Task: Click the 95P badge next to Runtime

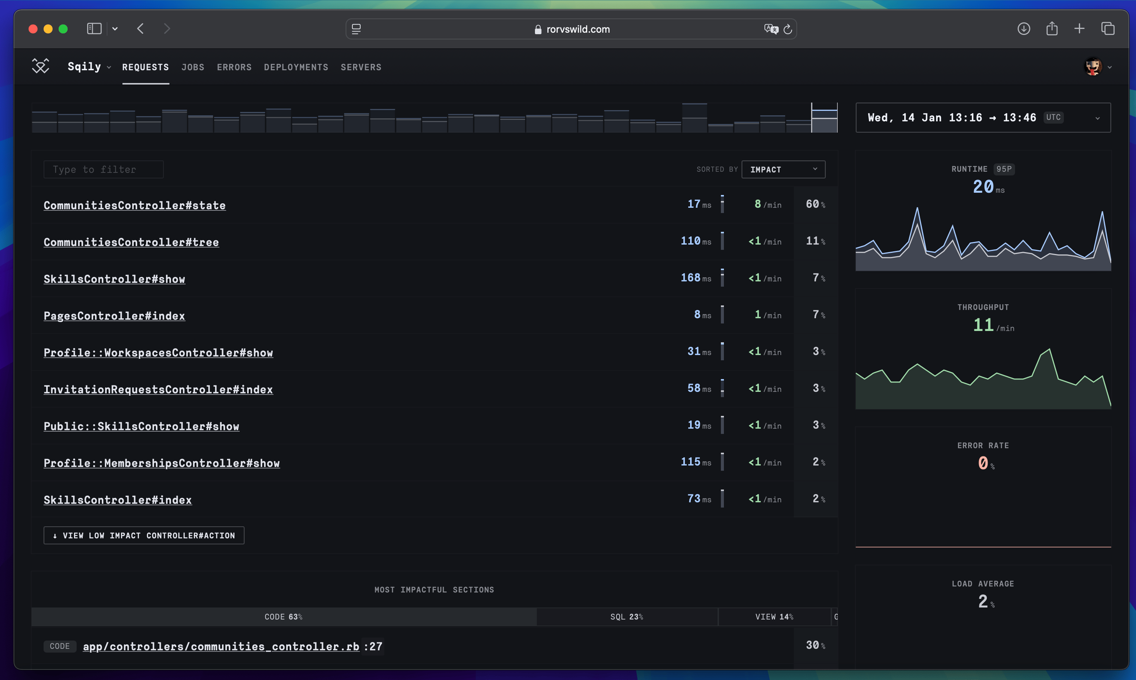Action: click(1004, 169)
